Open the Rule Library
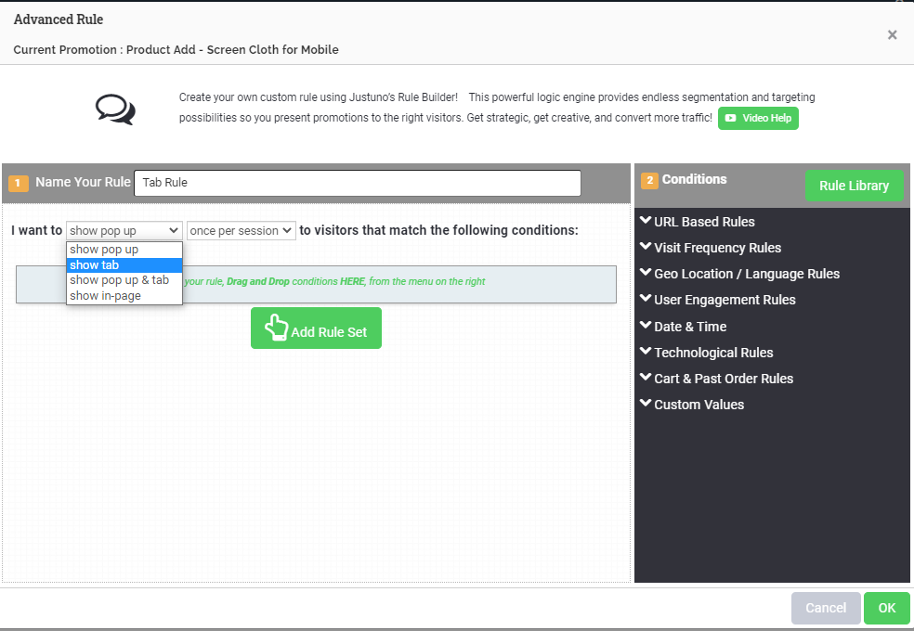This screenshot has width=914, height=631. click(854, 186)
